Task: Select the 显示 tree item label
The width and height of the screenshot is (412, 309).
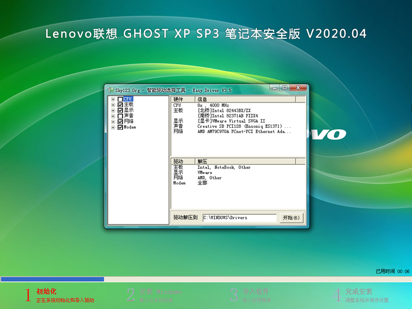Action: (x=128, y=110)
